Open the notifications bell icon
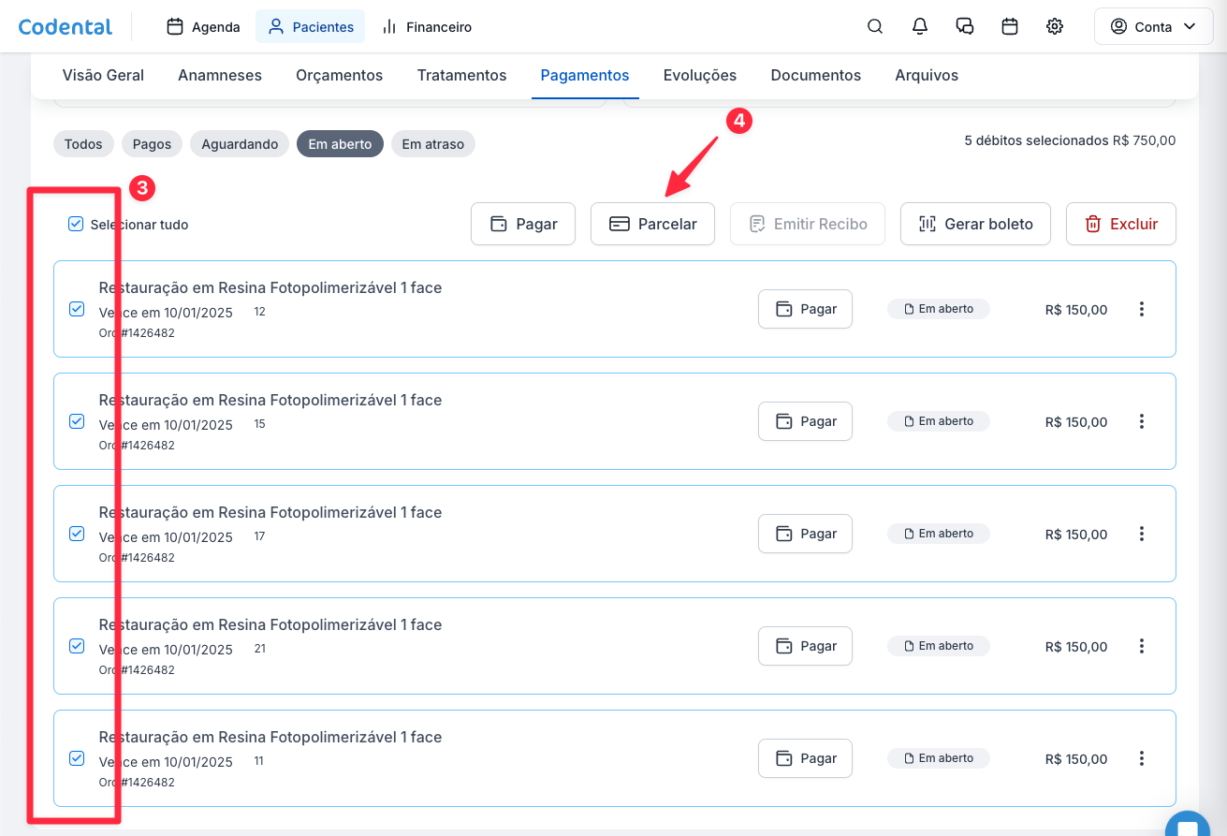This screenshot has height=836, width=1227. point(920,27)
